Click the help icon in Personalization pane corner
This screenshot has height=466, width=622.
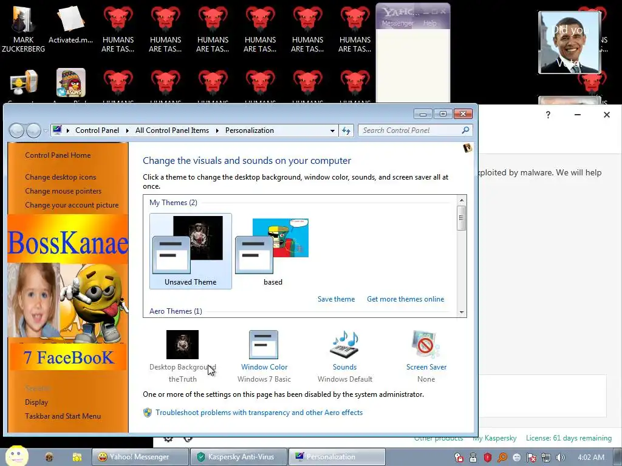[x=467, y=148]
